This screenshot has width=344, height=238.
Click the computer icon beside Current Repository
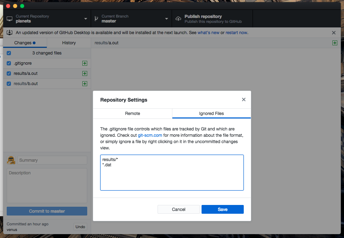[x=9, y=18]
